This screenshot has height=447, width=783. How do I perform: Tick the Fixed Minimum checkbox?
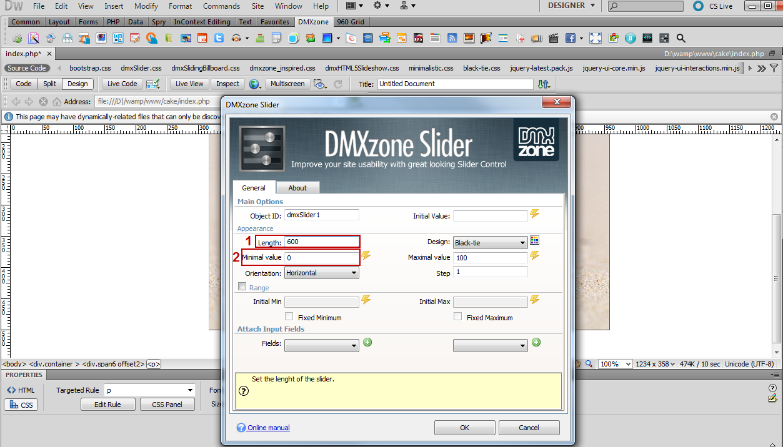tap(289, 317)
